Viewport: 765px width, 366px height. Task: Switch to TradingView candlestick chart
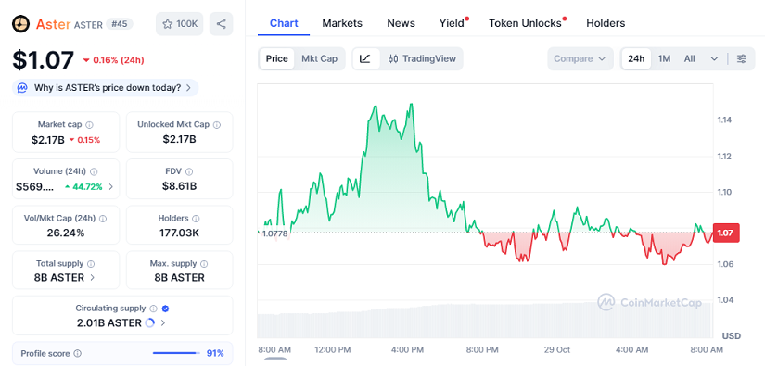pos(422,59)
